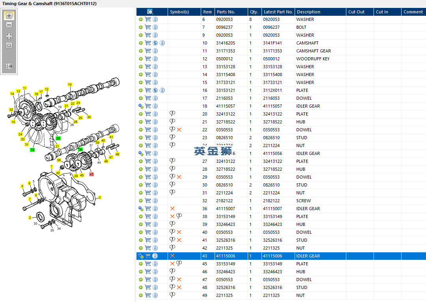Click the red X symbol on item 48 STUD
426x302 pixels.
pos(179,287)
